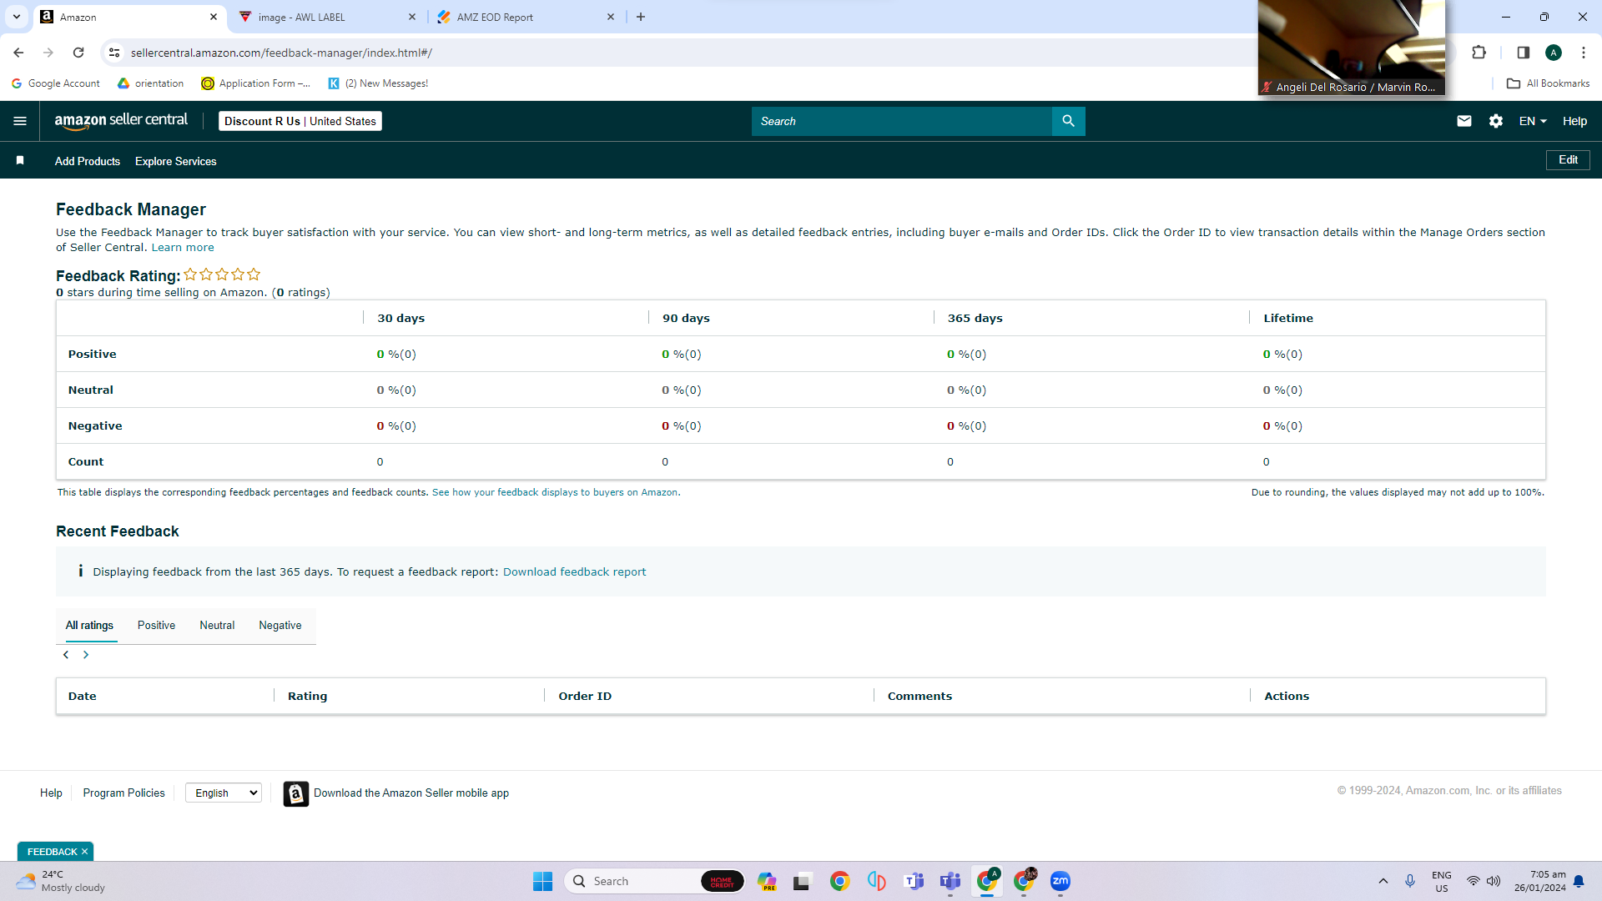Screen dimensions: 1602x901
Task: Select the All ratings tab
Action: click(x=89, y=626)
